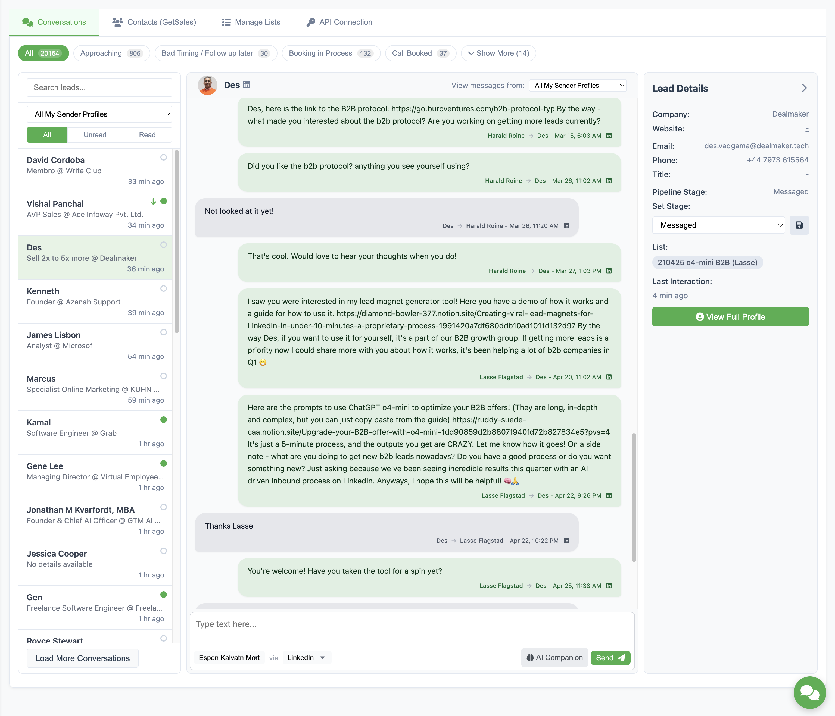
Task: Click LinkedIn icon on Apr 20 11:02 AM message
Action: [x=609, y=377]
